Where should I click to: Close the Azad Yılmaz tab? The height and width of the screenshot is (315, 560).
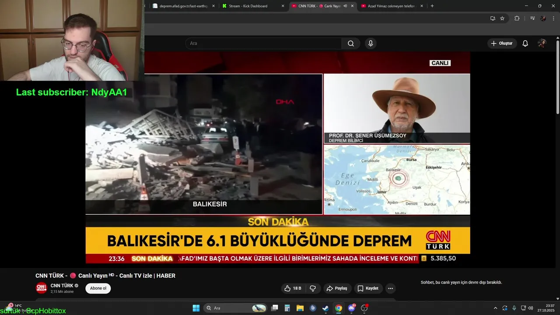click(x=422, y=6)
